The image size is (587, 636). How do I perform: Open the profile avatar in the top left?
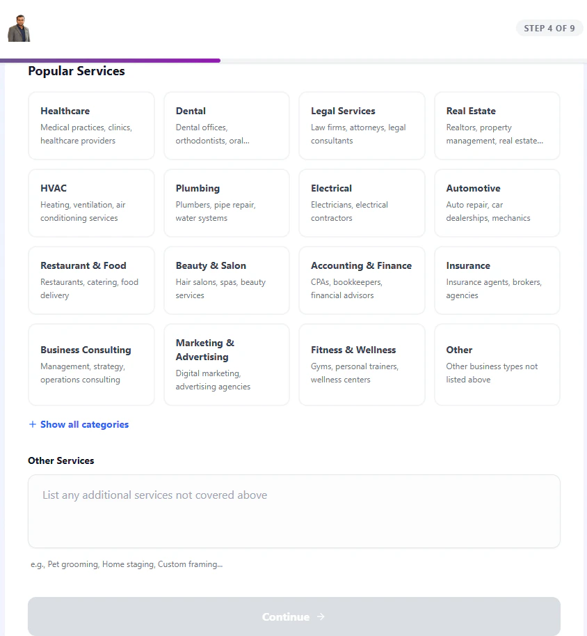click(x=18, y=26)
